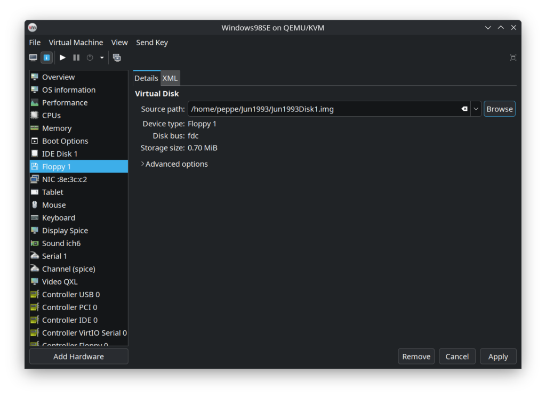This screenshot has width=546, height=398.
Task: Open the virtual machine window icon on toolbar
Action: point(117,57)
